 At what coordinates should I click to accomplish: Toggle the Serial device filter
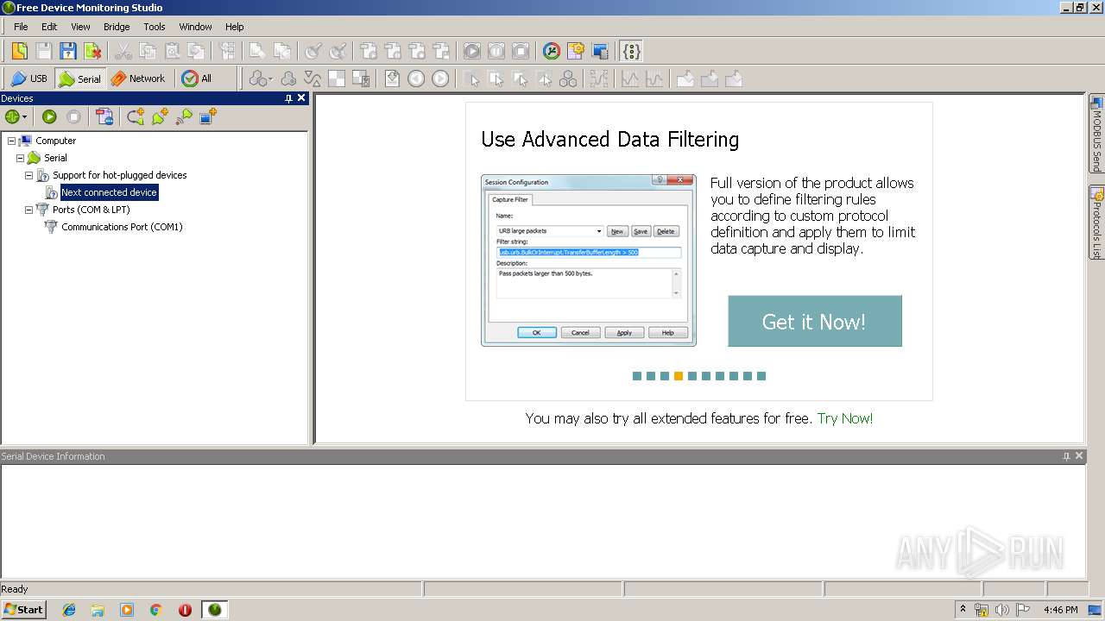pos(79,78)
